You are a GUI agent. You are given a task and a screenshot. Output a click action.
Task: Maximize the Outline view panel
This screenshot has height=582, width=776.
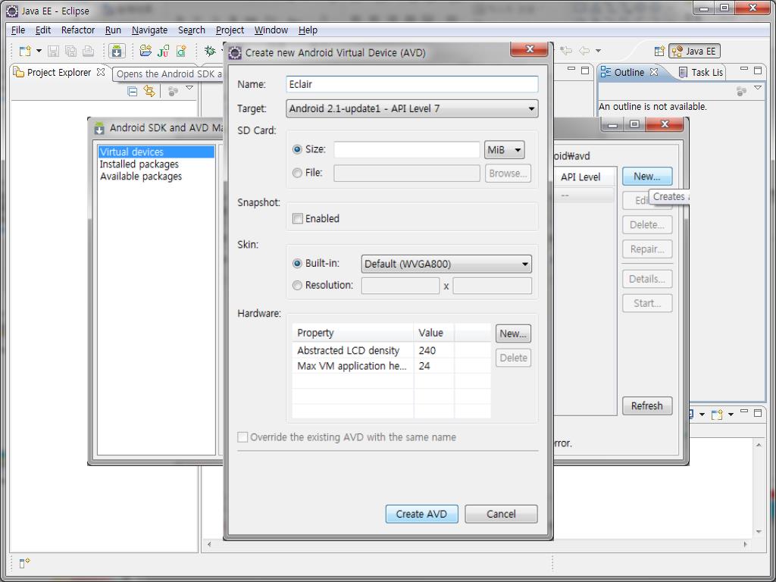[758, 70]
